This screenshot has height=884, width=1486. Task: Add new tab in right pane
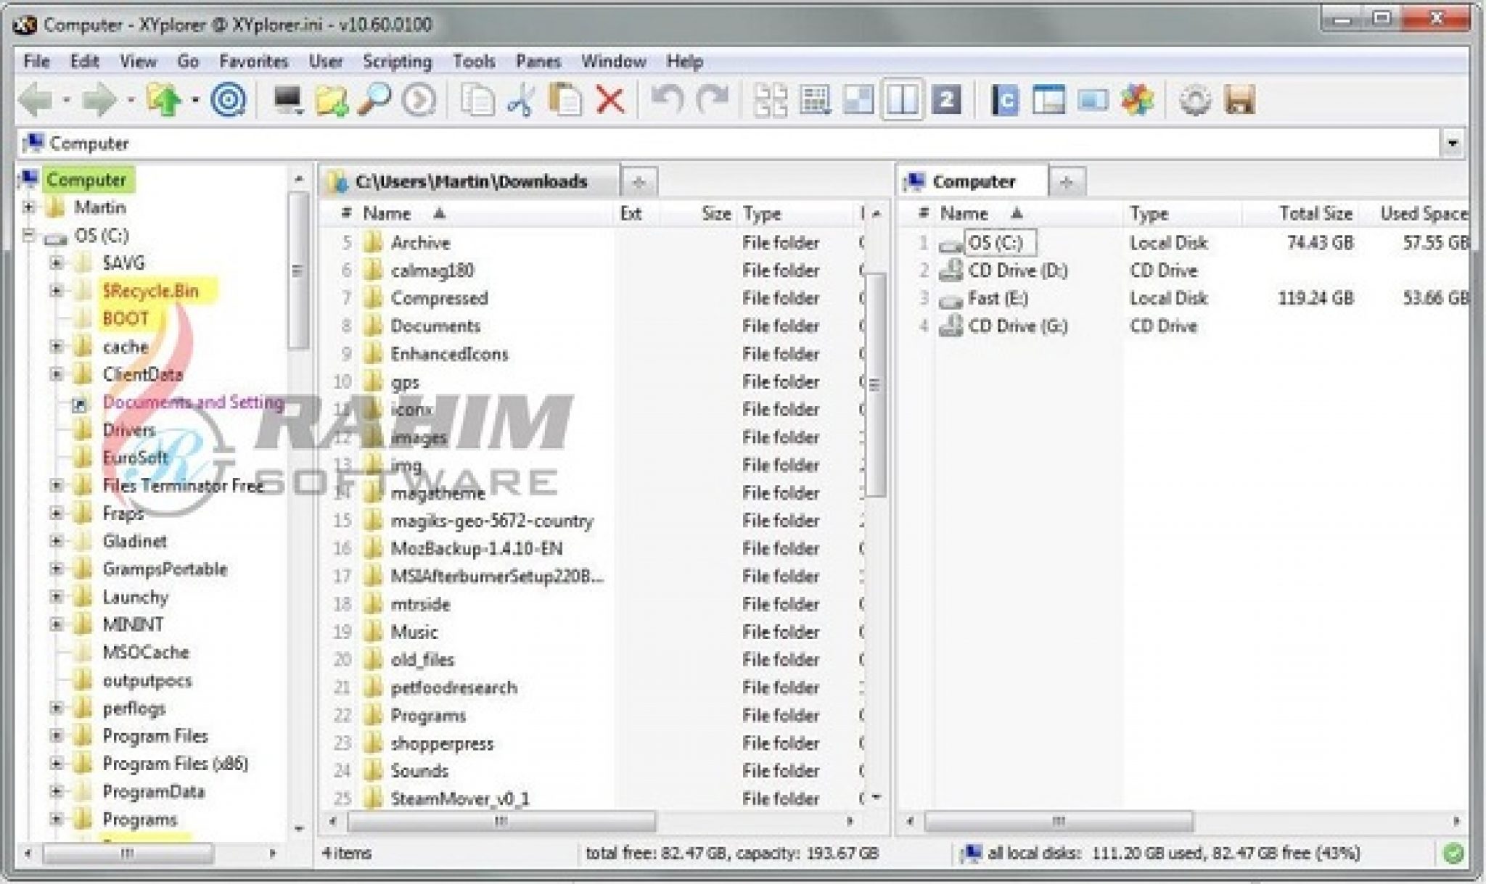click(x=1067, y=182)
